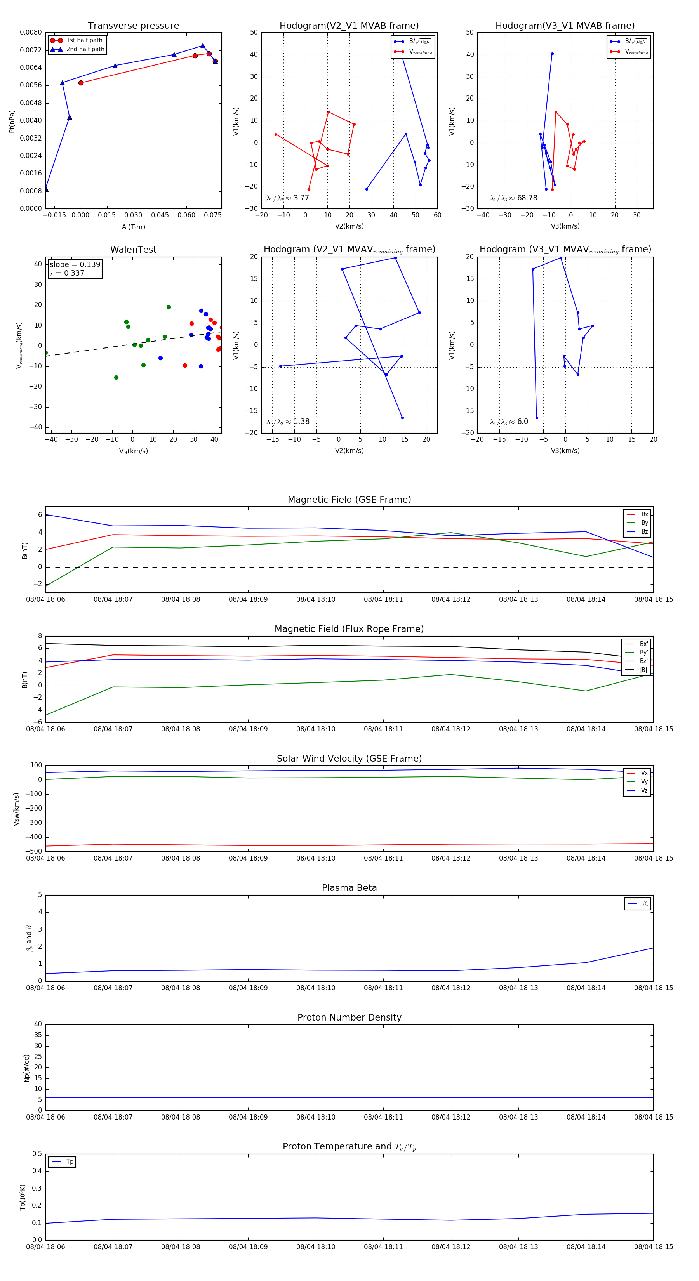Click the 'Bx' legend entry in GSE magnetic plot
Screen dimensions: 699x1281
point(637,514)
